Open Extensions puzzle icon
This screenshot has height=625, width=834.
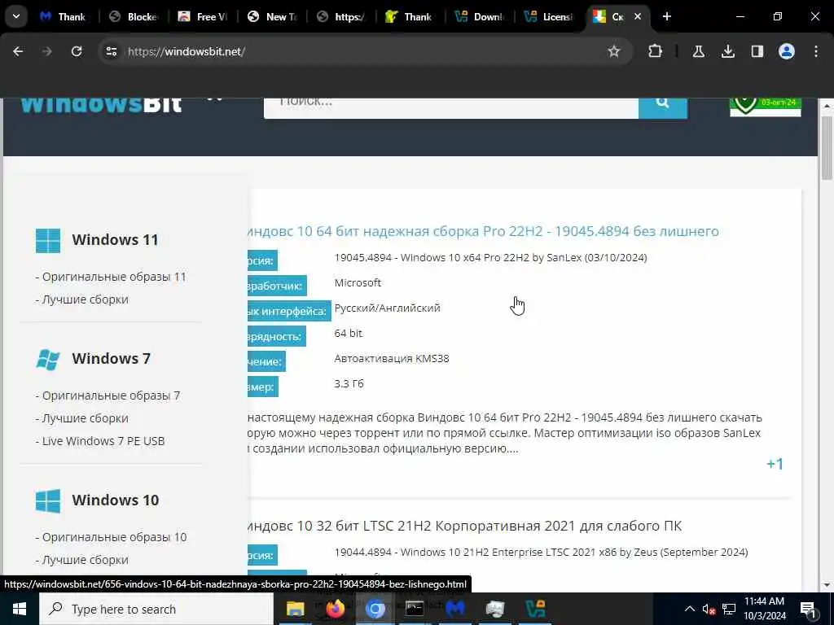tap(656, 51)
